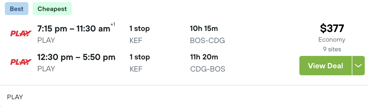The image size is (368, 107).
Task: Click the outbound 1 stop label
Action: [x=140, y=28]
